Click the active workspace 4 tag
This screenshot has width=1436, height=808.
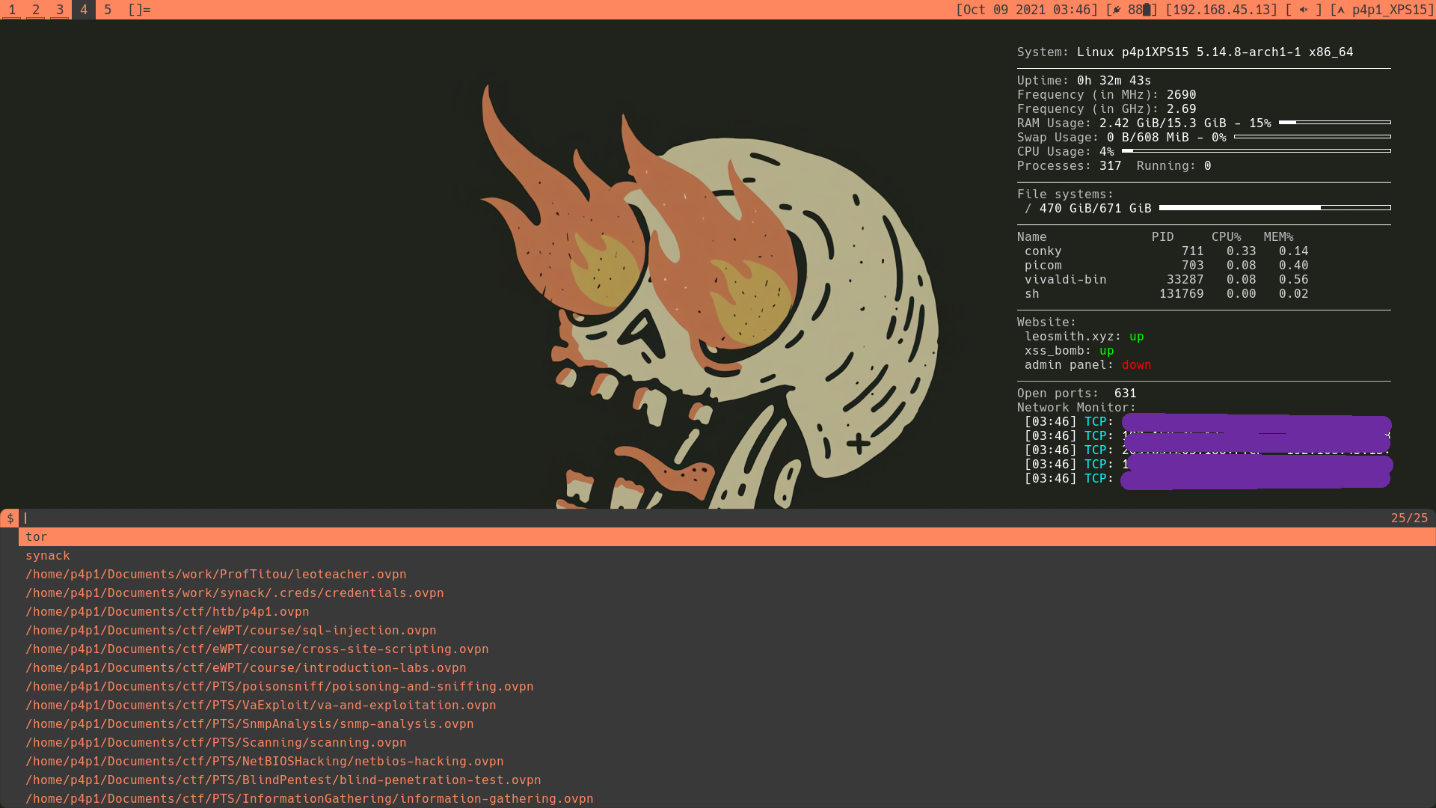(83, 10)
